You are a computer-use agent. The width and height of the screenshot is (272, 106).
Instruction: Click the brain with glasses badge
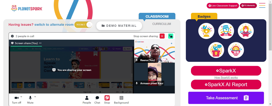(x=236, y=50)
